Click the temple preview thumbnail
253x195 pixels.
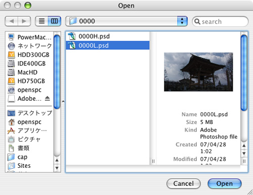198,72
